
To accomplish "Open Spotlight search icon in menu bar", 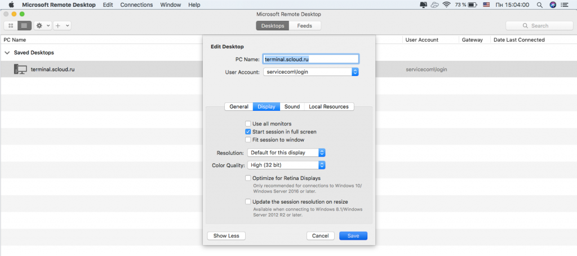I will [x=540, y=5].
